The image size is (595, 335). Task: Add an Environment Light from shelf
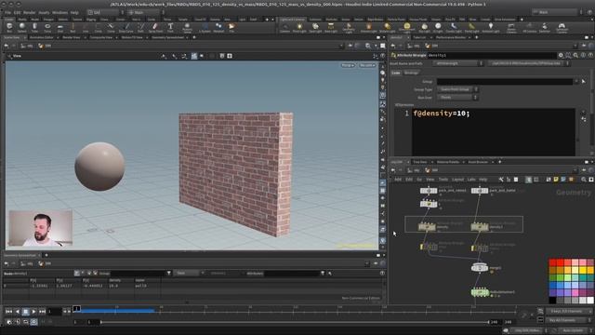coord(407,27)
